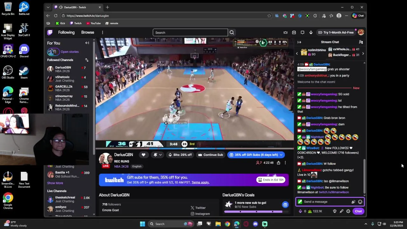Screen dimensions: 407x229
Task: Open Twitter social link
Action: pyautogui.click(x=198, y=208)
